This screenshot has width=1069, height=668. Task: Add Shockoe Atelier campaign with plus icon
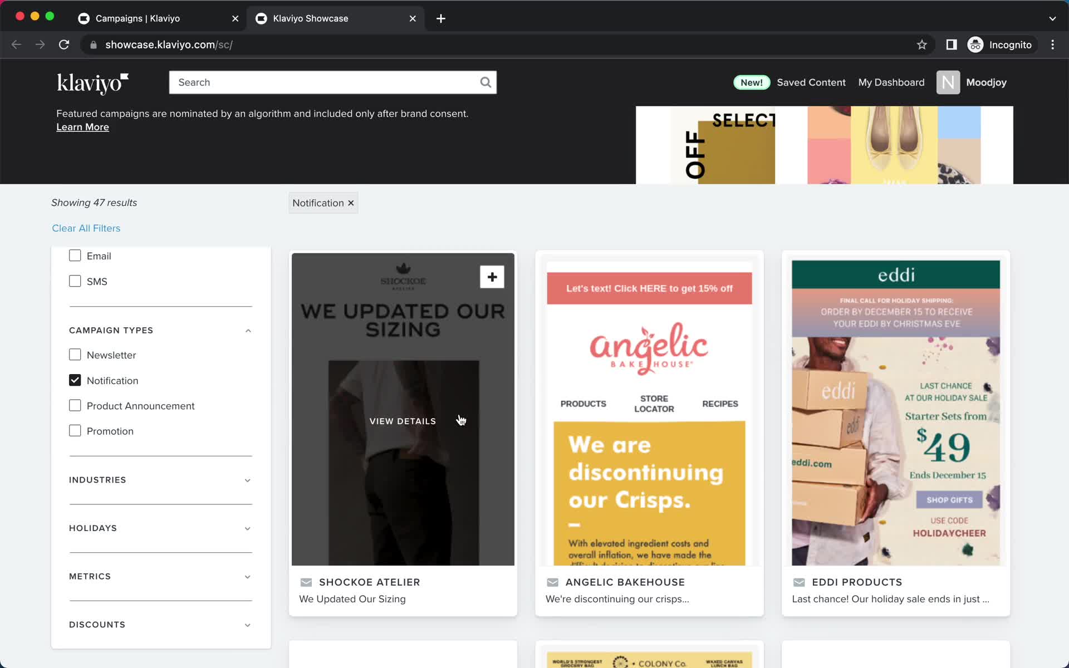[492, 277]
